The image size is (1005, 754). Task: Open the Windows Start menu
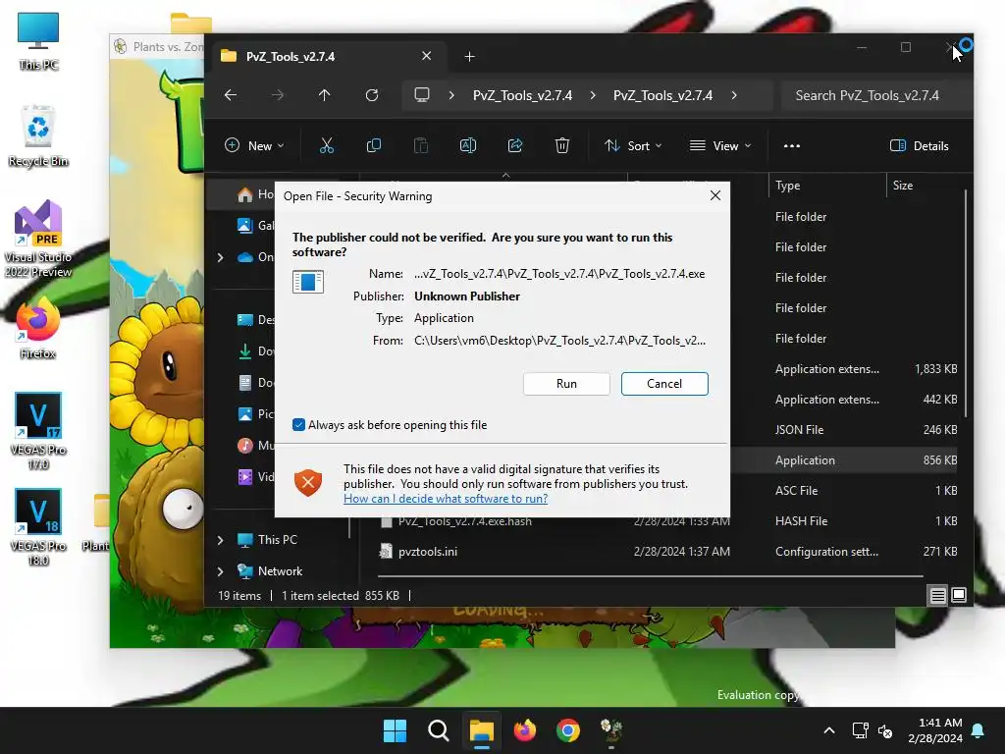[x=395, y=730]
